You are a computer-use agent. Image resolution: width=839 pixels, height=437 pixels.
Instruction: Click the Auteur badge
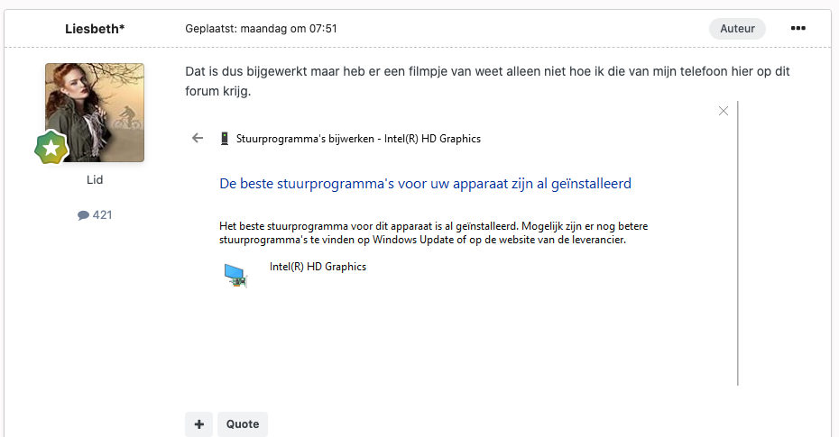click(x=737, y=29)
